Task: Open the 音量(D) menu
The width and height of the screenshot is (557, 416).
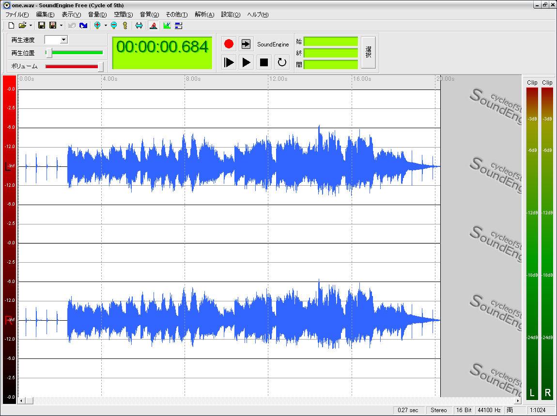Action: coord(97,15)
